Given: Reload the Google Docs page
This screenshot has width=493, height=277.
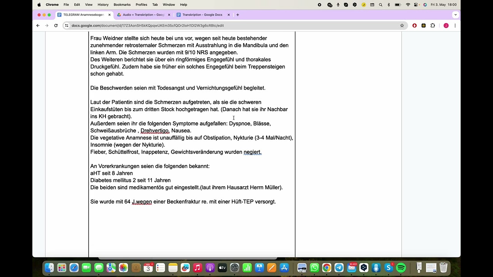Looking at the screenshot, I should [x=56, y=25].
